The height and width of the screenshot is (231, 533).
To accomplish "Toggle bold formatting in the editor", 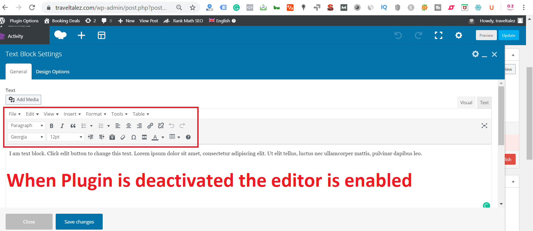I will click(51, 126).
